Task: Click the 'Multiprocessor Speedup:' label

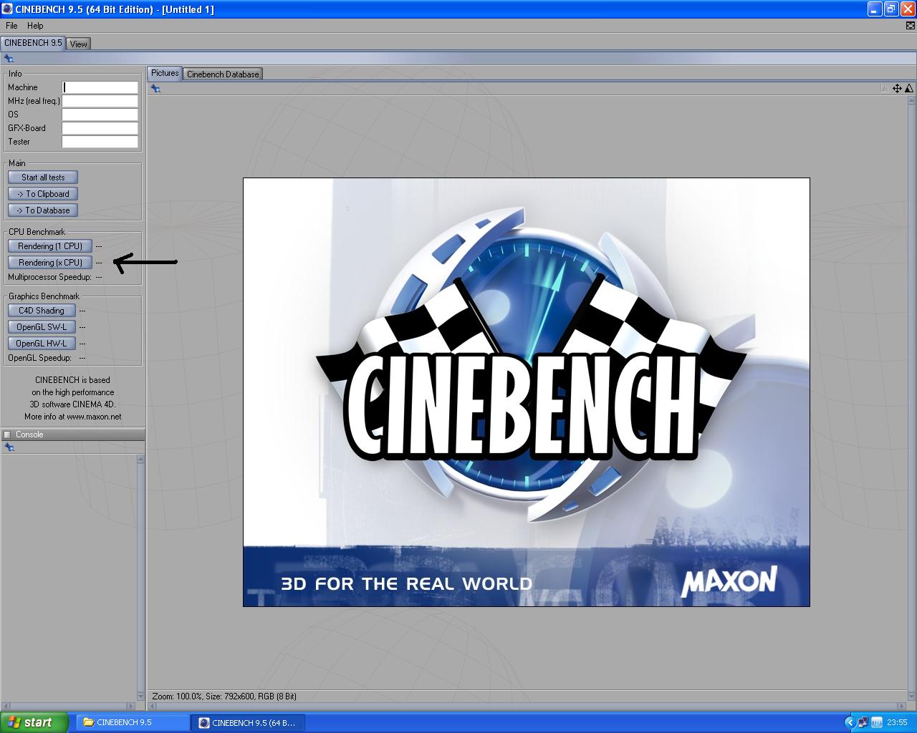Action: [x=49, y=277]
